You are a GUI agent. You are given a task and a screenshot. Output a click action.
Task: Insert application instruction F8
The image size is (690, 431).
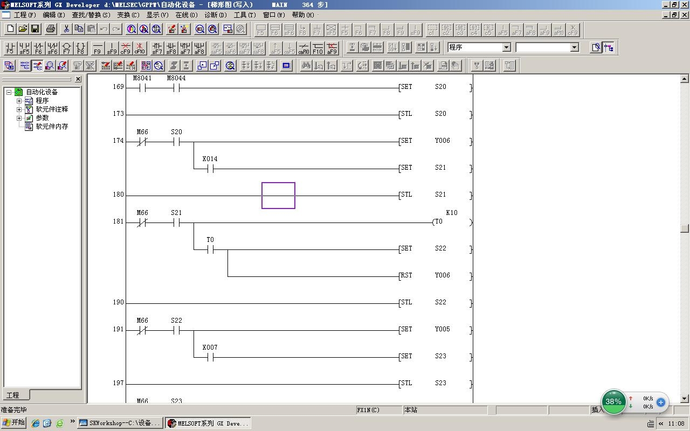coord(80,48)
